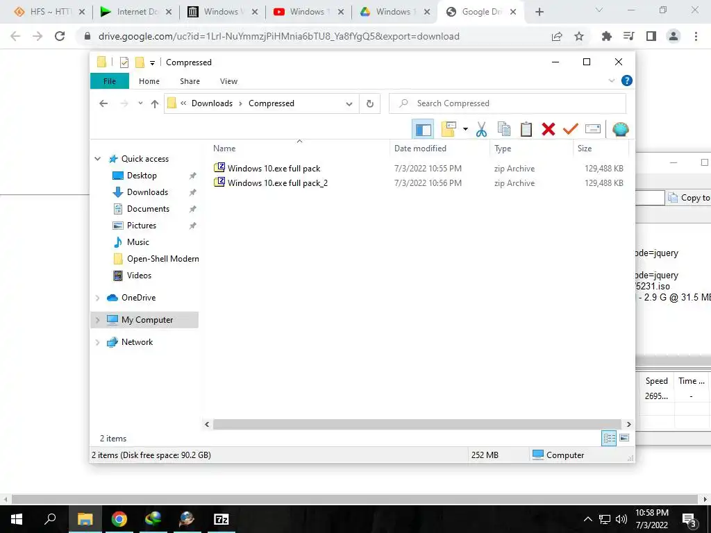711x533 pixels.
Task: Click Downloads in the address breadcrumb
Action: tap(212, 103)
